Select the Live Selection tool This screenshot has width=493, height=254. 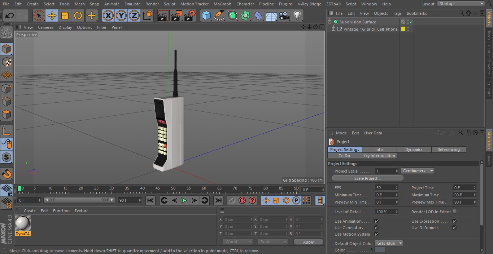click(39, 15)
